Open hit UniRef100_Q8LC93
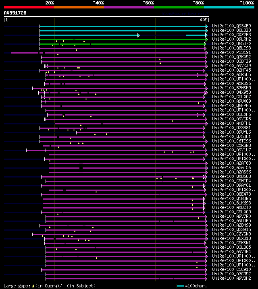This screenshot has width=258, height=289. click(x=231, y=48)
